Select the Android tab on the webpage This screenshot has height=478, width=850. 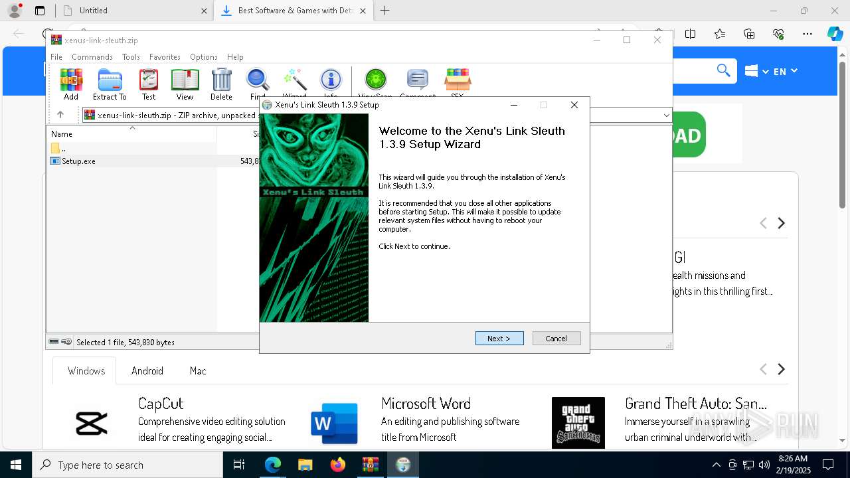pyautogui.click(x=147, y=371)
